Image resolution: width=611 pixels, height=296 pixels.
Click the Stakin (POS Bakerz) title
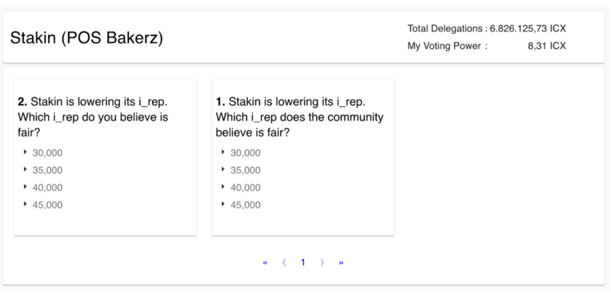(x=86, y=38)
